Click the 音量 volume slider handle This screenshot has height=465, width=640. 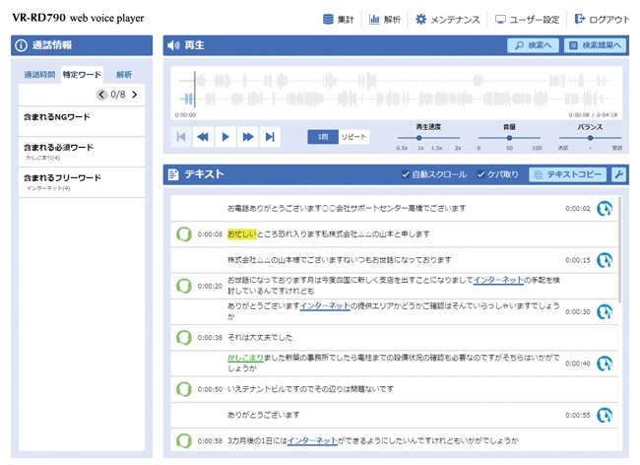pos(508,138)
